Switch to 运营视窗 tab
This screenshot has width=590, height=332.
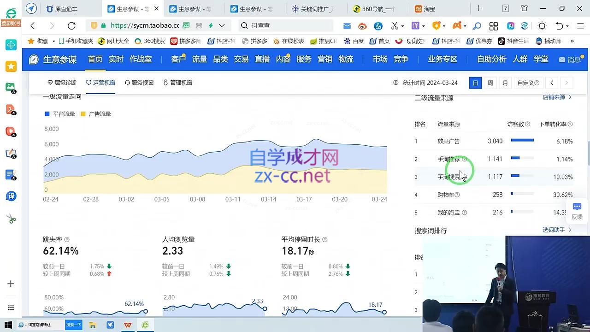(x=100, y=83)
